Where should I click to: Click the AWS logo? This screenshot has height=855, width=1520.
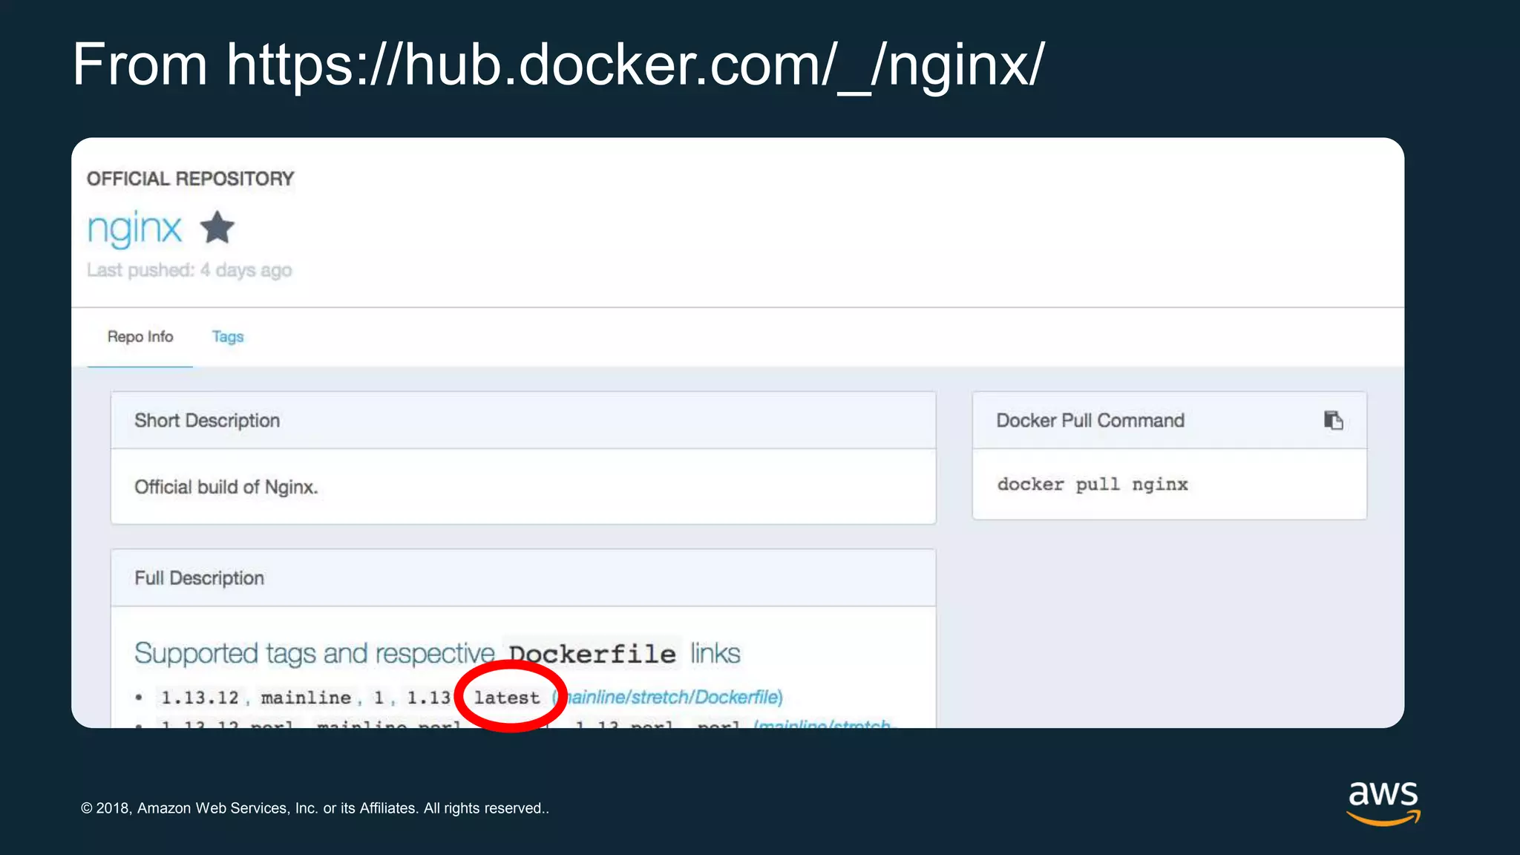tap(1383, 802)
